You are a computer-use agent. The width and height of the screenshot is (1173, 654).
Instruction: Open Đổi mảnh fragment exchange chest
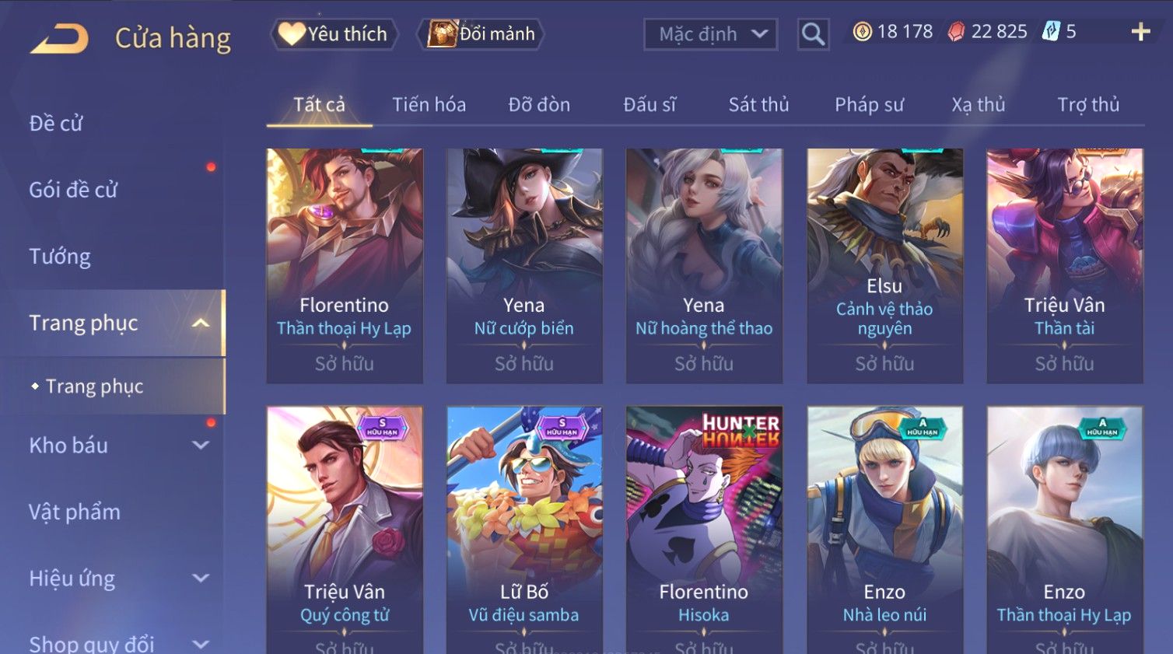click(481, 34)
